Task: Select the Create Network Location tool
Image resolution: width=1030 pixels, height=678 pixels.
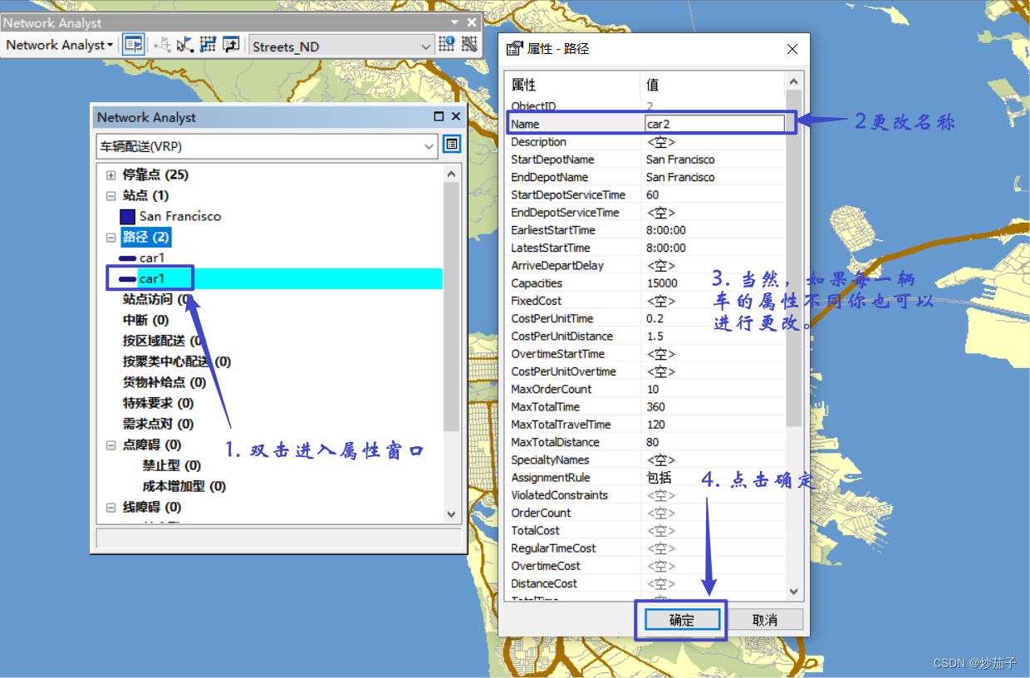Action: pos(164,44)
